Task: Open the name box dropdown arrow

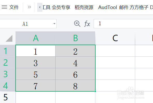Action: (x=54, y=24)
